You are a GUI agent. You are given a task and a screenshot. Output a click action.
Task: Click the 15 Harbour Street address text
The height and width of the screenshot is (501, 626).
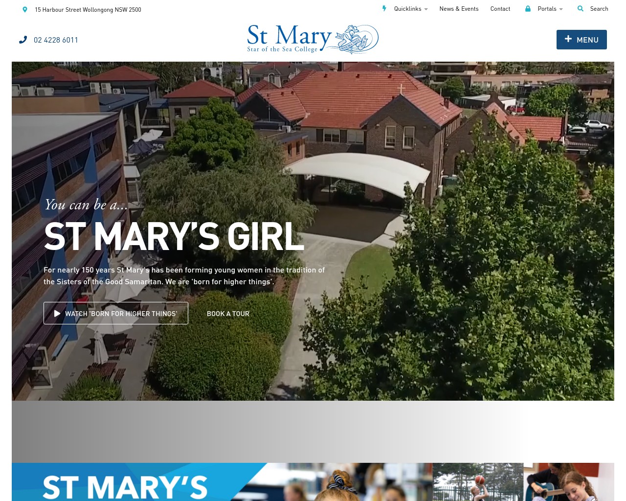(88, 9)
